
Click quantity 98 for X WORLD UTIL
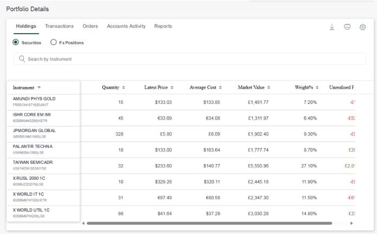(x=121, y=213)
